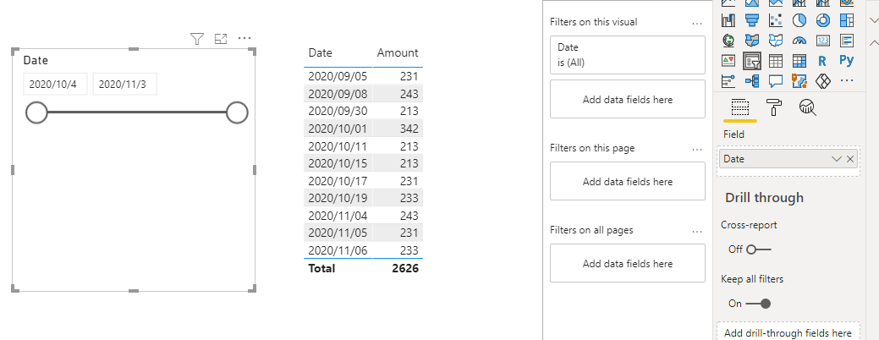The height and width of the screenshot is (340, 879).
Task: Select the Slicer visualization icon
Action: (752, 61)
